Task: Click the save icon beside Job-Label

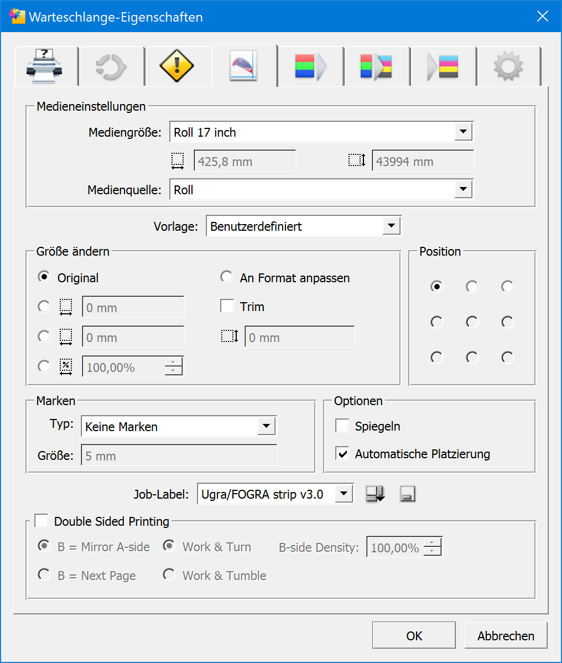Action: pyautogui.click(x=408, y=494)
